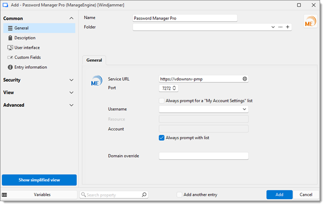Click the plus icon beside Folder field
325x206 pixels.
pos(288,27)
